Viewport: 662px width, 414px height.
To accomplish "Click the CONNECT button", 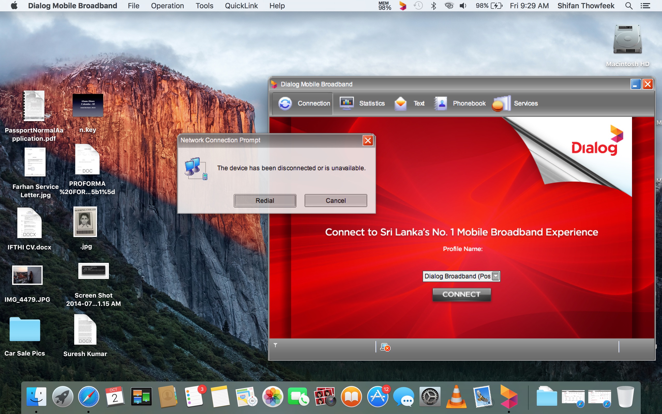I will pos(462,294).
